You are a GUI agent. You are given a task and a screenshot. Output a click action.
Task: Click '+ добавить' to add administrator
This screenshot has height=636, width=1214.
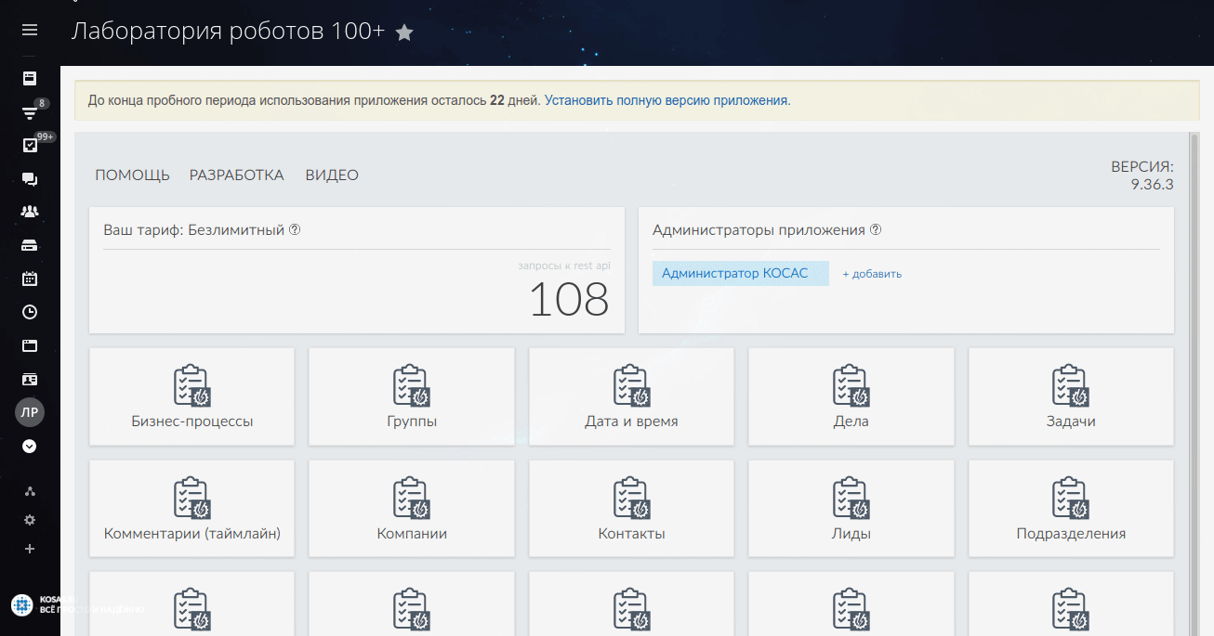872,274
